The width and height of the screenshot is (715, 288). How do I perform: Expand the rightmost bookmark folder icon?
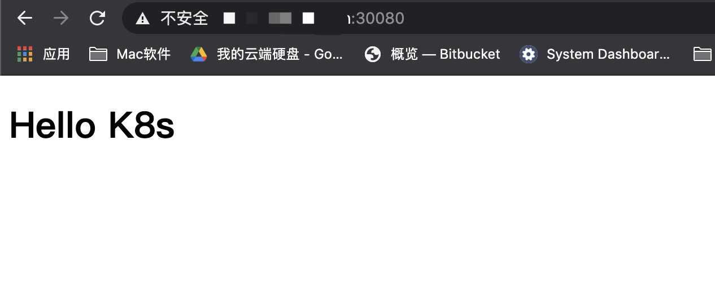point(703,54)
